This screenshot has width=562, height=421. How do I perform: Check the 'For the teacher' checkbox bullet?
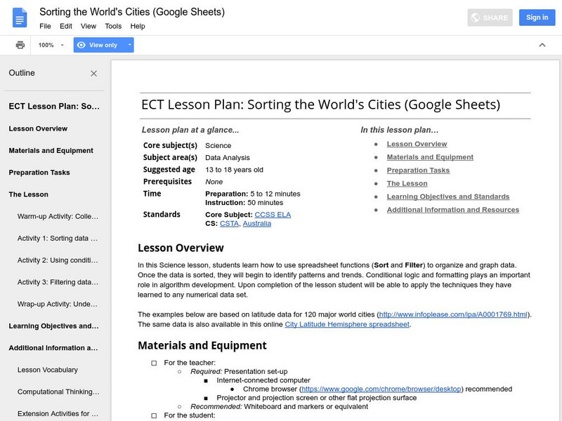point(154,363)
